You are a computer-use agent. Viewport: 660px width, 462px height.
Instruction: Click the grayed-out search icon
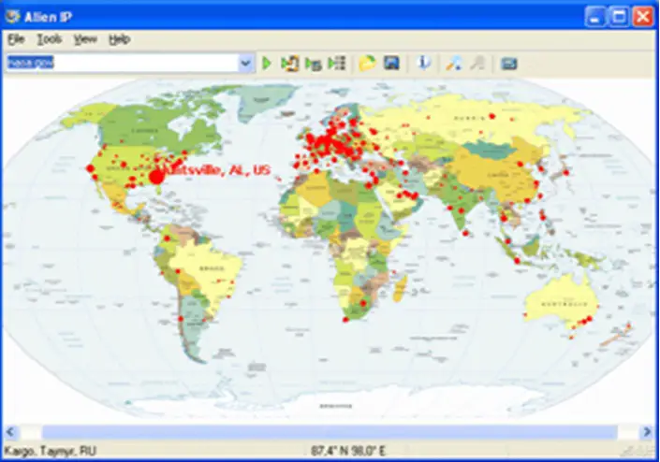477,64
